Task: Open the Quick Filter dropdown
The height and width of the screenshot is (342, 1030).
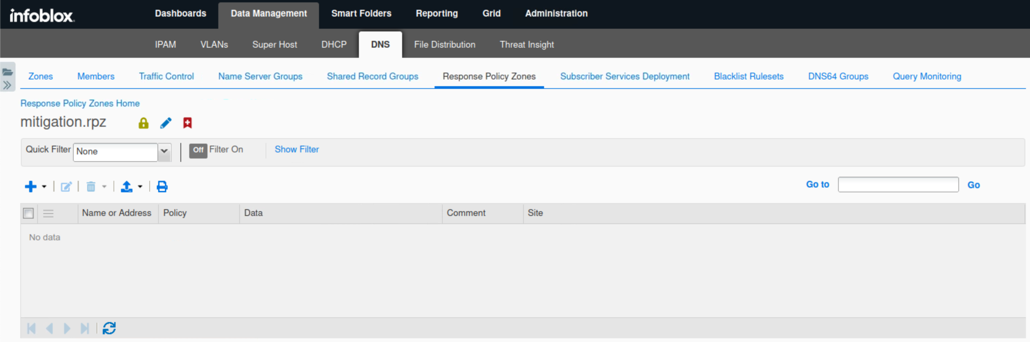Action: [x=164, y=152]
